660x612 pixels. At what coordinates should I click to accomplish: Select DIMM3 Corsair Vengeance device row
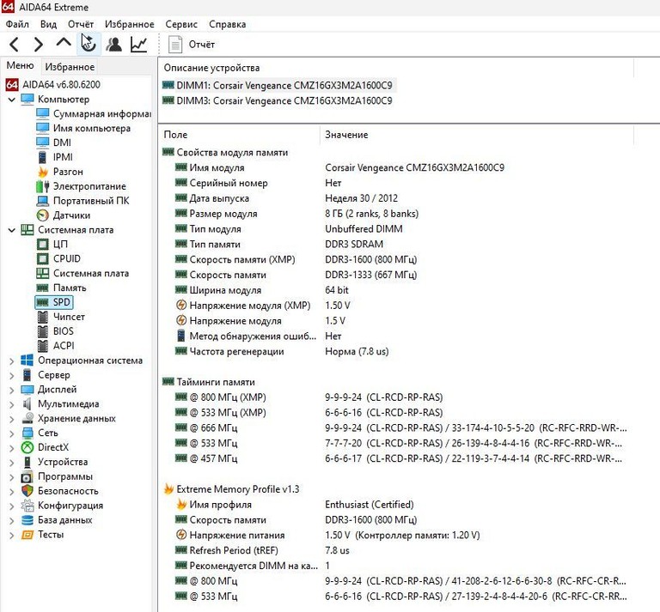click(278, 101)
